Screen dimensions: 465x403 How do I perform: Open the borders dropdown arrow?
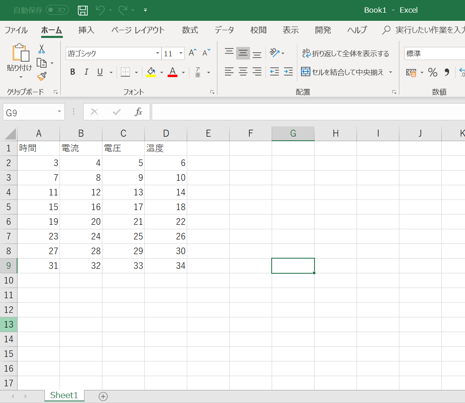point(136,72)
